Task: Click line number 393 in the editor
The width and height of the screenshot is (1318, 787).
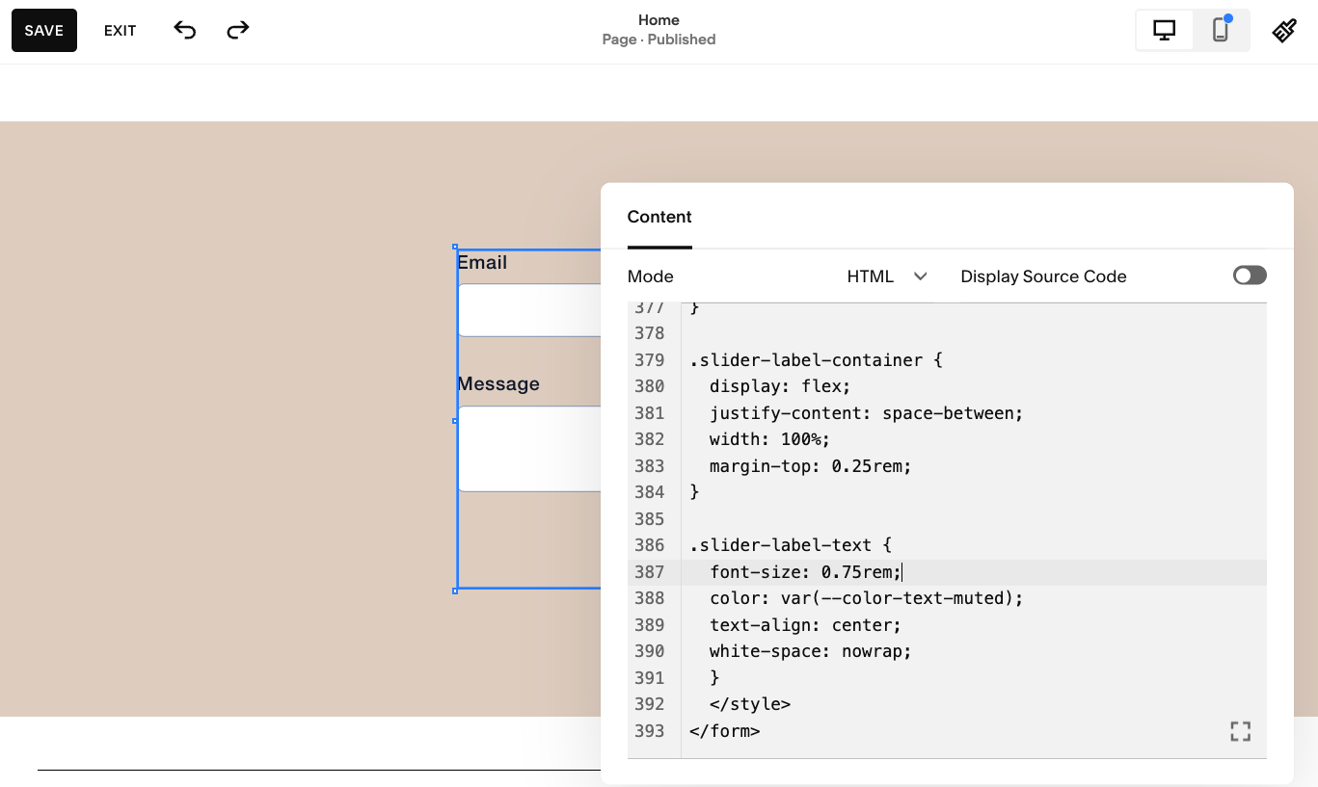Action: (650, 731)
